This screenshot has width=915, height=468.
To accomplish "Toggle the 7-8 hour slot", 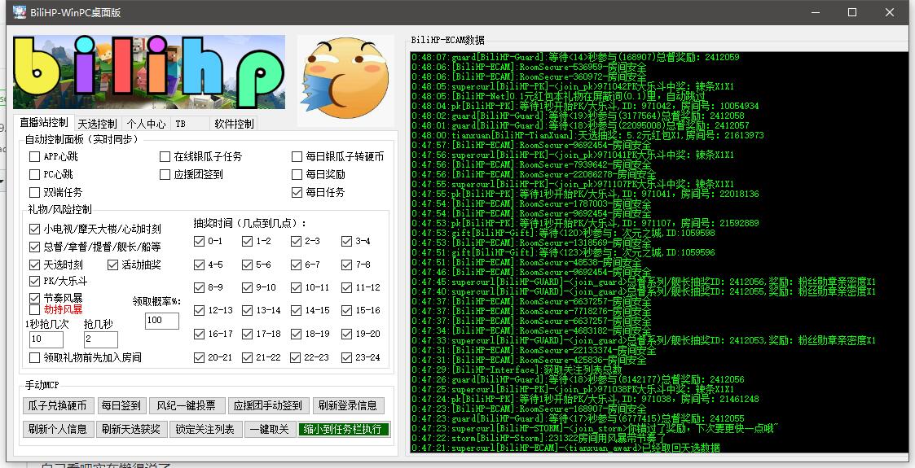I will [346, 265].
